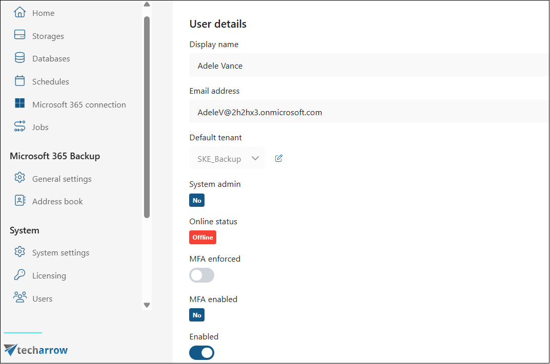550x364 pixels.
Task: Click the Microsoft 365 Backup section heading
Action: [x=55, y=156]
